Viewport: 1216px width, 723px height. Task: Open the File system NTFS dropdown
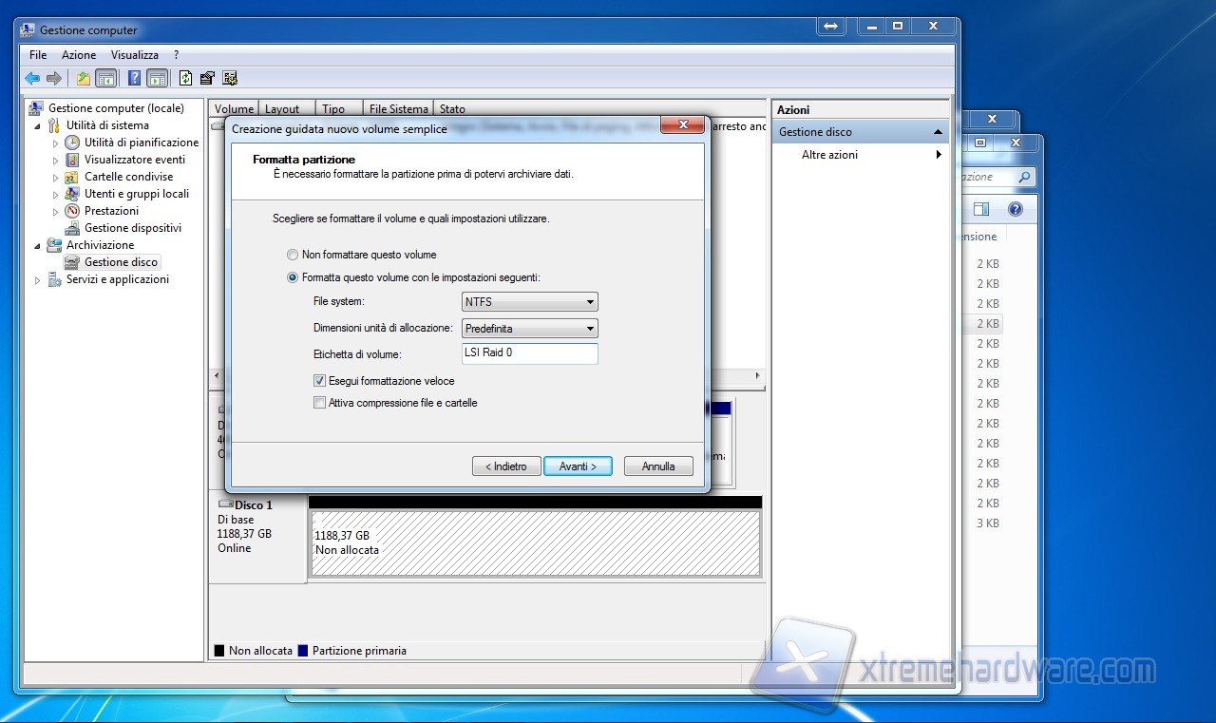coord(529,302)
